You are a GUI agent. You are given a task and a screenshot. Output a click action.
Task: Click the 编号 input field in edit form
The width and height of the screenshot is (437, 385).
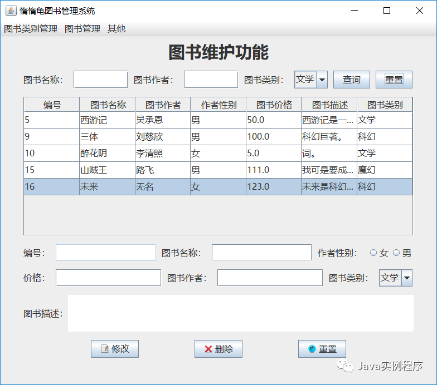tap(106, 253)
